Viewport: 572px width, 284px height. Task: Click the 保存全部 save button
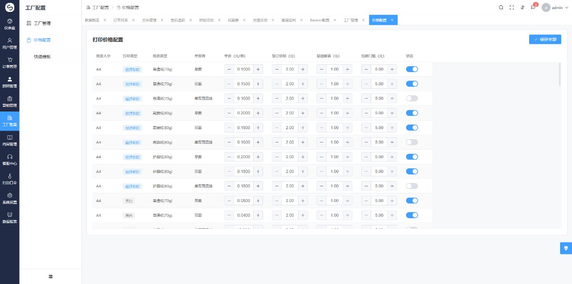point(545,40)
